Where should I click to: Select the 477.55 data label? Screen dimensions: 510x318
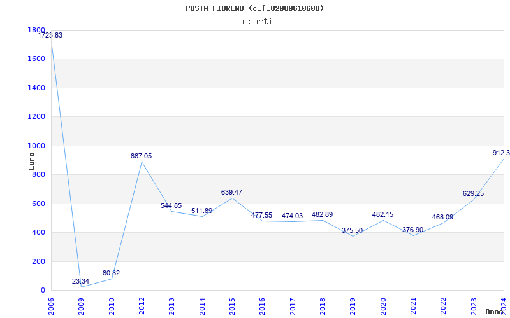pos(261,216)
